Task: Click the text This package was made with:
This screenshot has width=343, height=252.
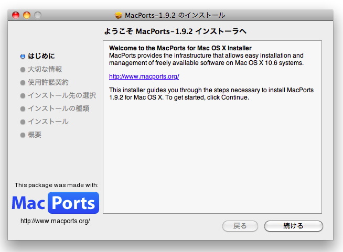Action: point(57,185)
